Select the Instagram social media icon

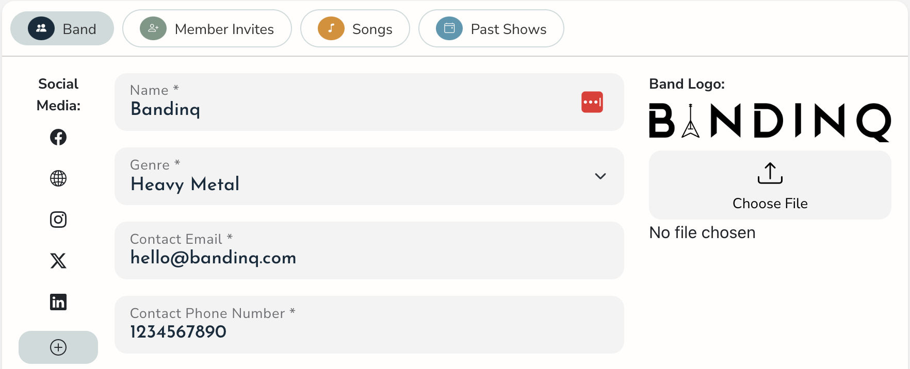click(x=58, y=220)
